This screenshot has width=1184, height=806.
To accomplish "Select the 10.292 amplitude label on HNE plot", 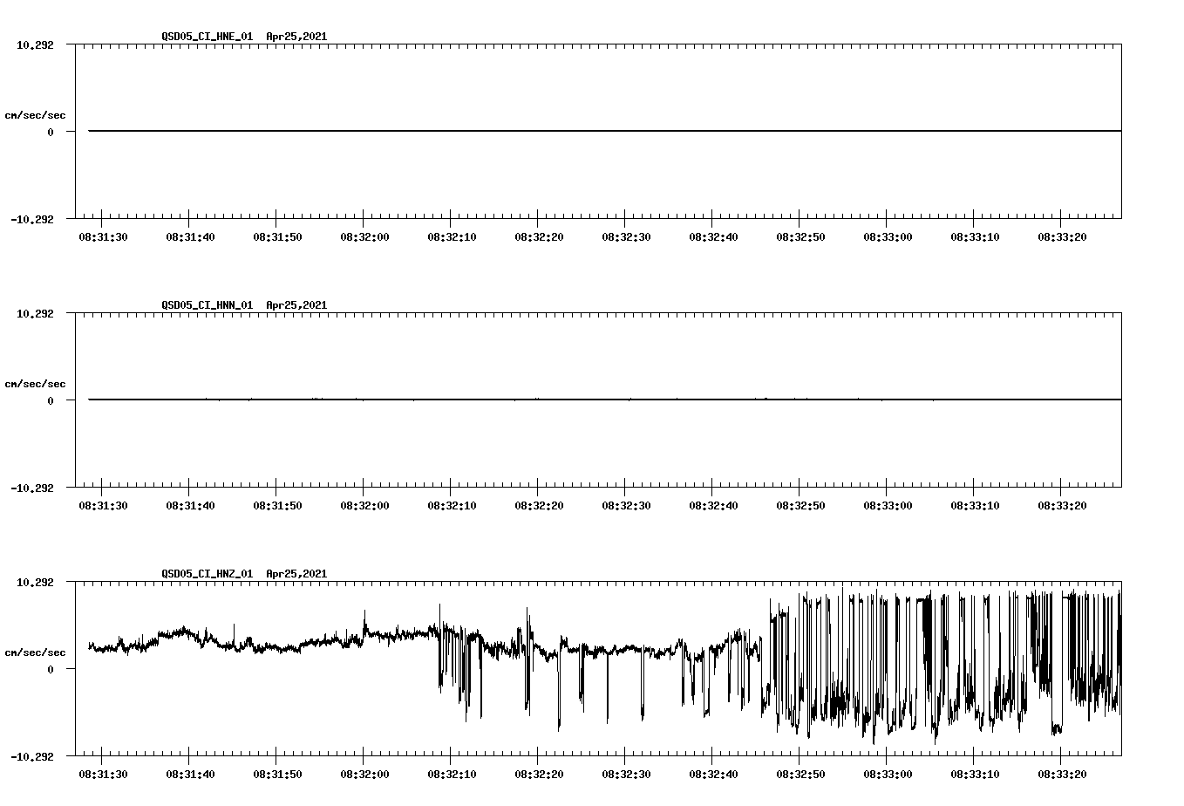I will click(x=33, y=44).
